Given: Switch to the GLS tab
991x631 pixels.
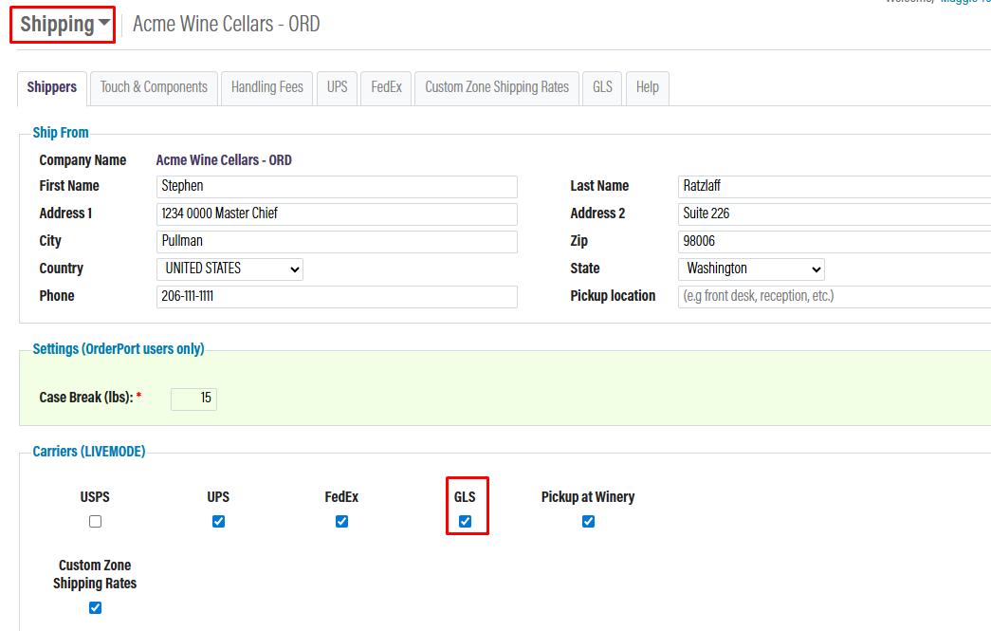Looking at the screenshot, I should coord(602,88).
